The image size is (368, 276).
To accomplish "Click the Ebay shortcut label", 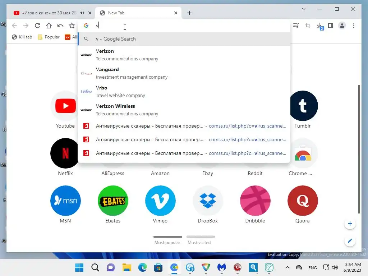I will [208, 174].
